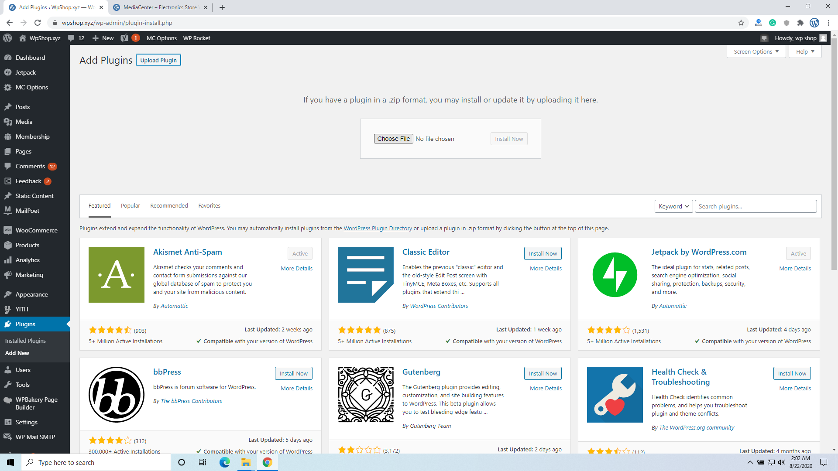The height and width of the screenshot is (471, 838).
Task: Click Install Now for Classic Editor
Action: pos(543,253)
